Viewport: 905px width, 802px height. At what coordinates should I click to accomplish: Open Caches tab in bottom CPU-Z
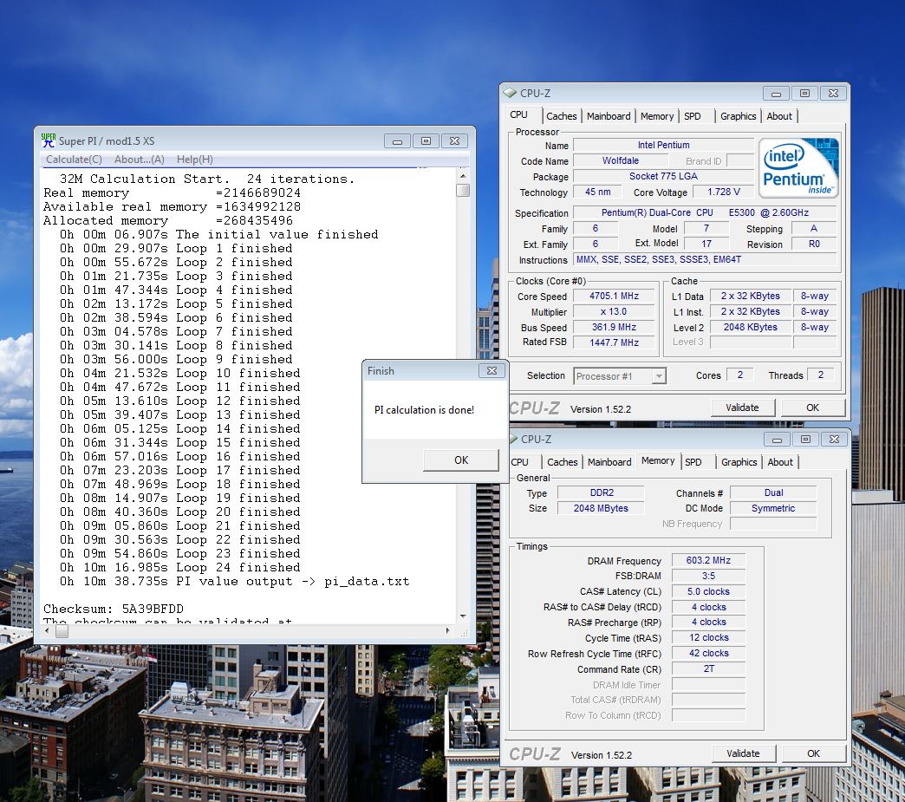[x=563, y=462]
